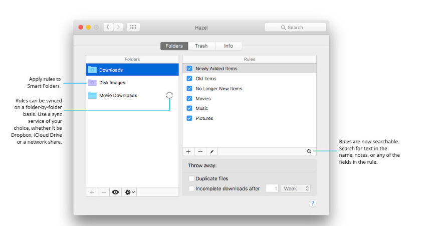
Task: Show all preferences grid button
Action: coord(133,27)
